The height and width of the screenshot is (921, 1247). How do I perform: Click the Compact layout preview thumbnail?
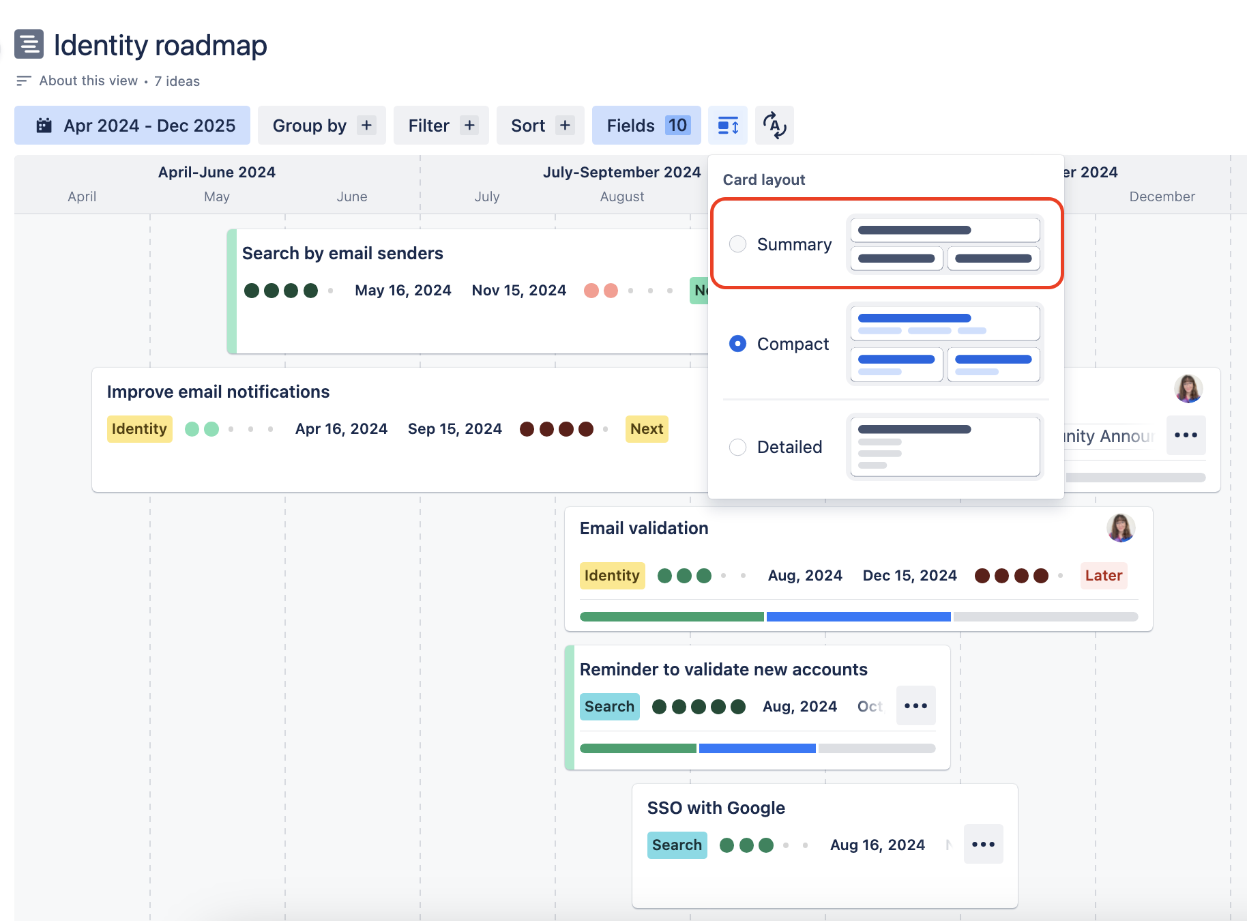point(945,344)
